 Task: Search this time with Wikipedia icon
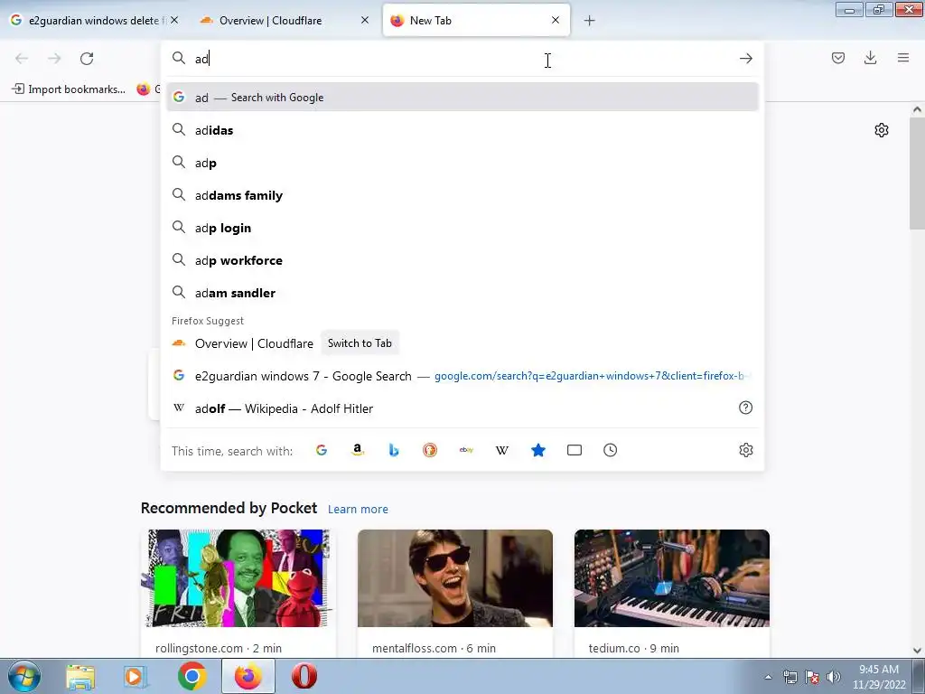point(502,450)
